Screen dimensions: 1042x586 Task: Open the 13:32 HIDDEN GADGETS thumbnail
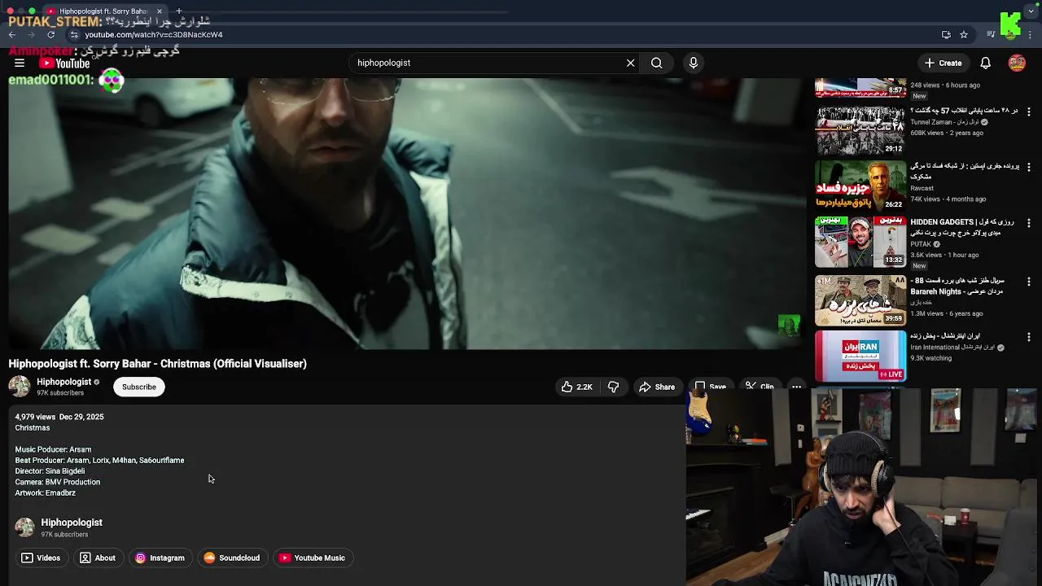point(860,242)
